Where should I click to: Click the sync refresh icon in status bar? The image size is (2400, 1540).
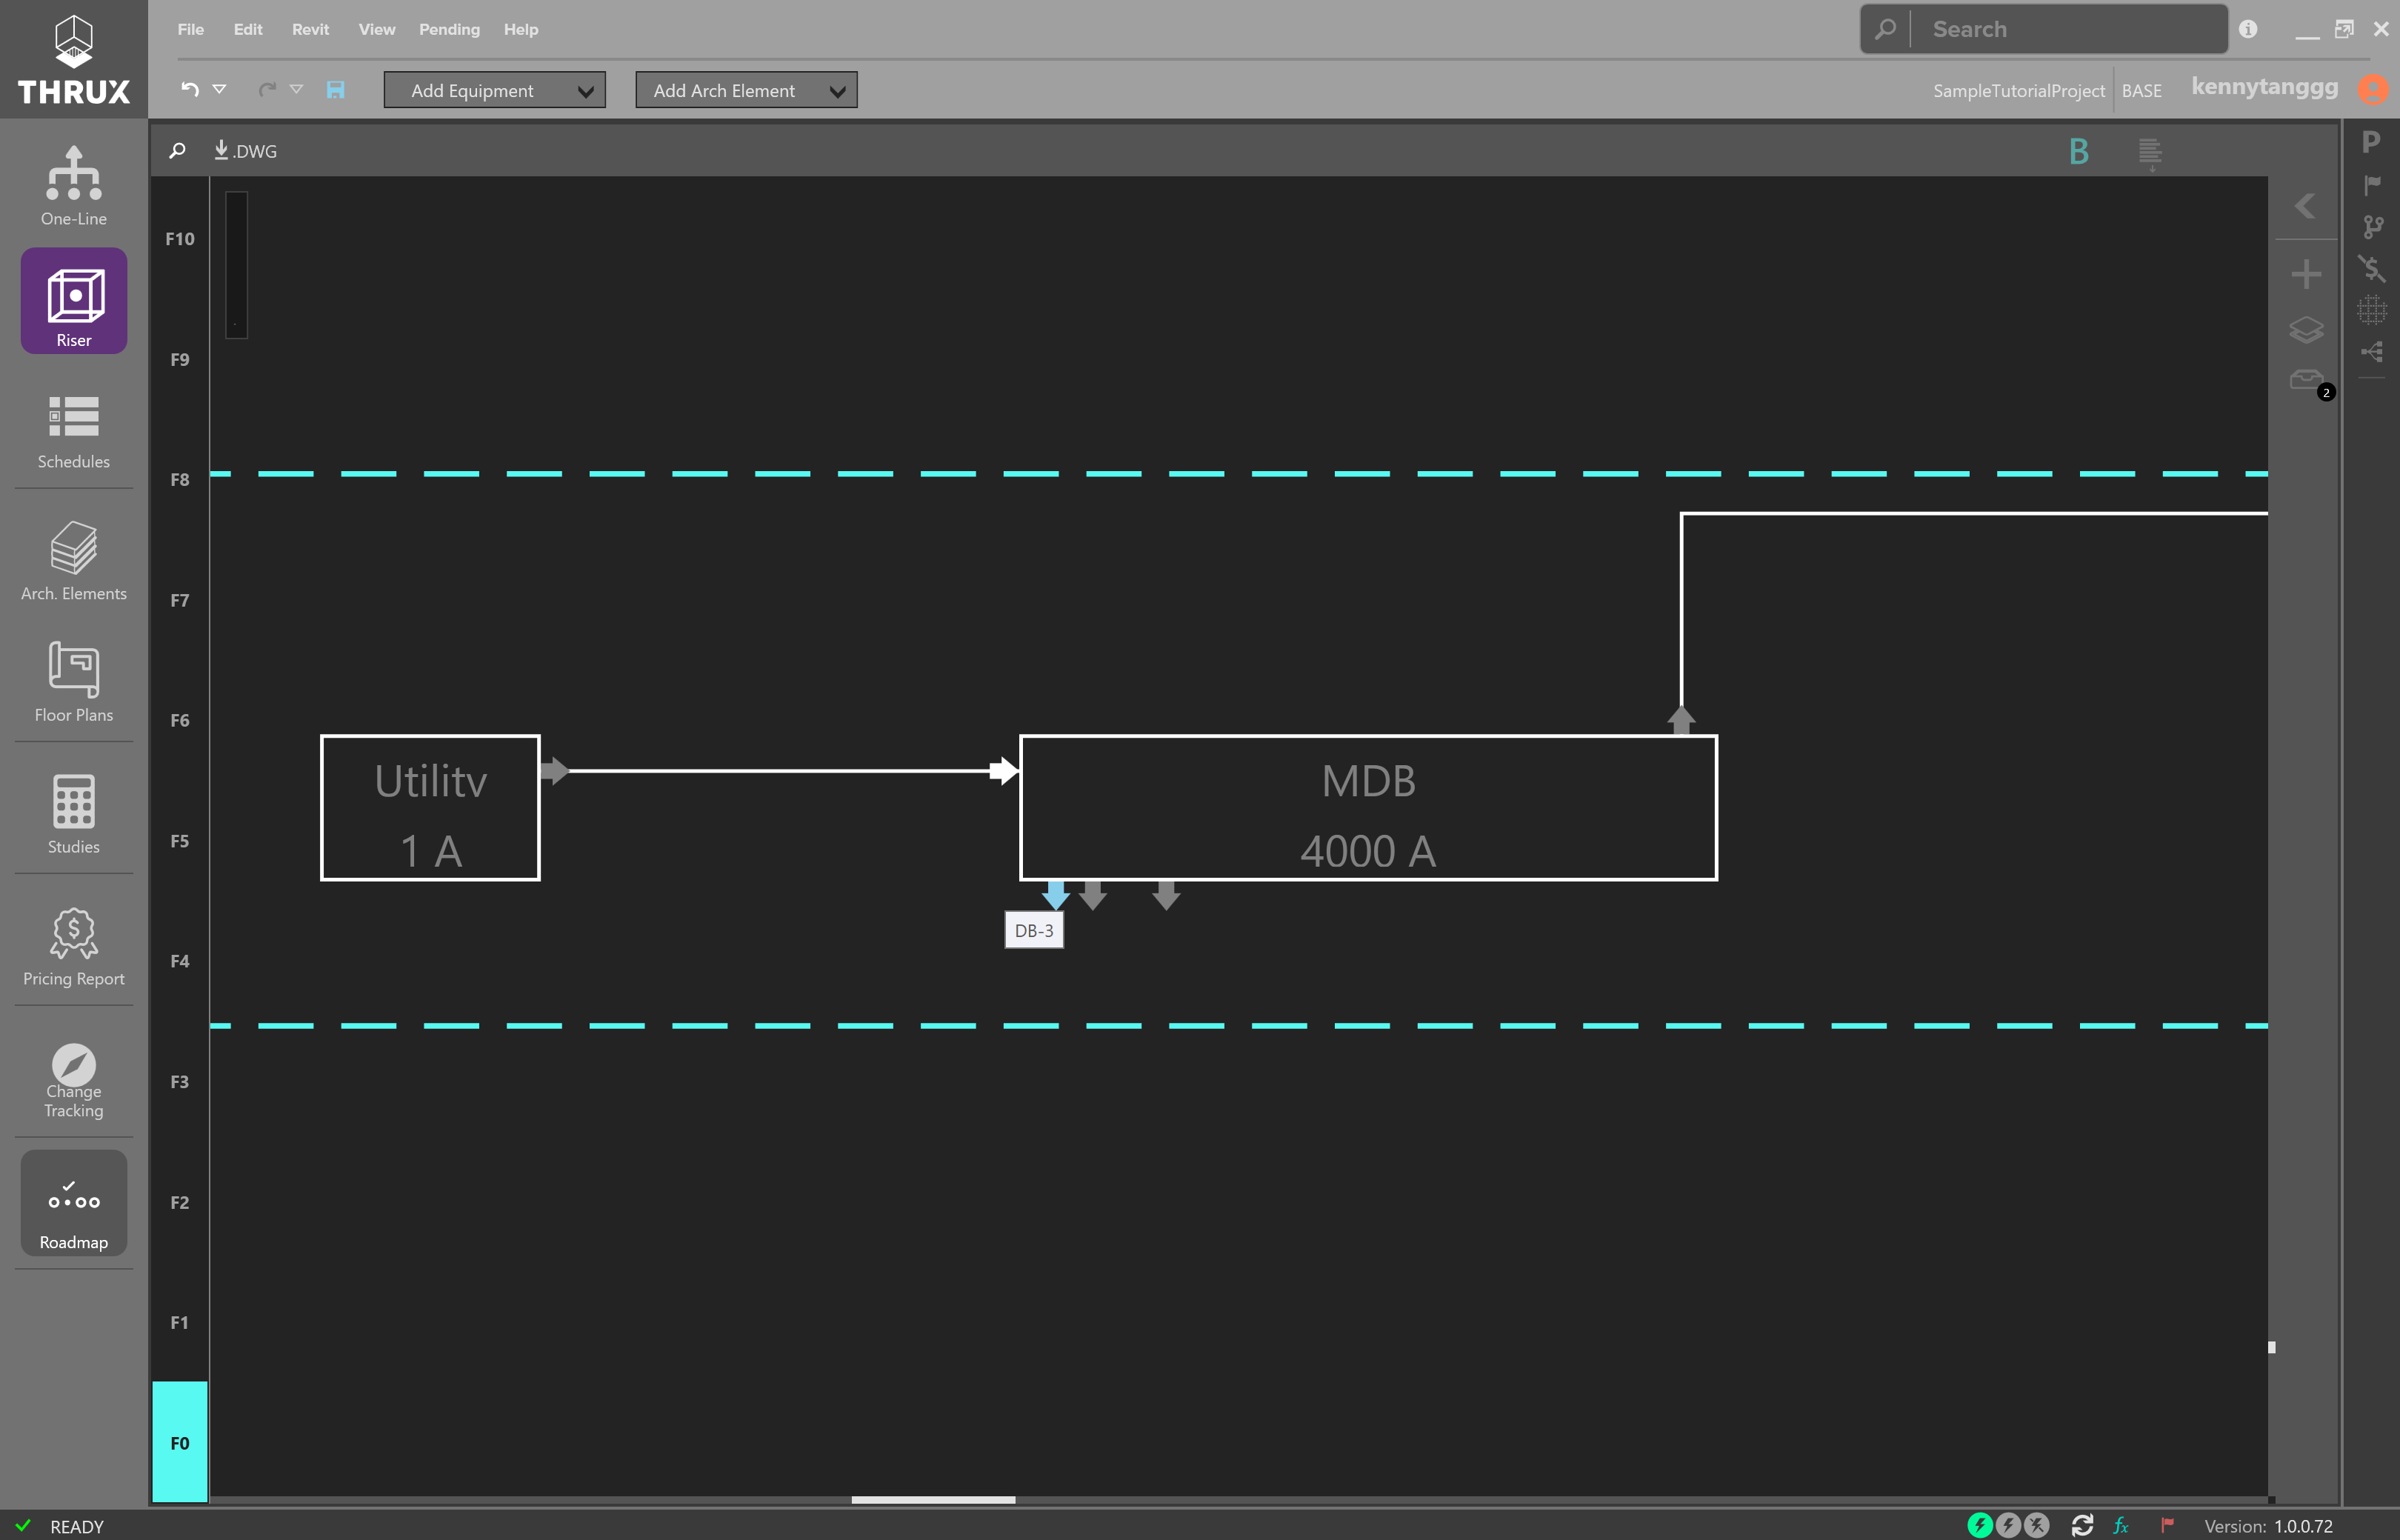2082,1525
